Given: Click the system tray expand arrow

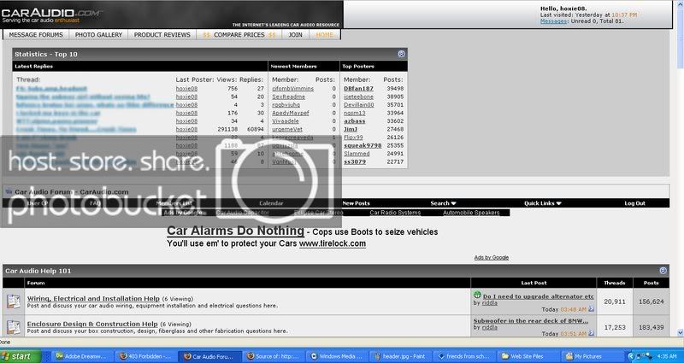Looking at the screenshot, I should pyautogui.click(x=630, y=356).
